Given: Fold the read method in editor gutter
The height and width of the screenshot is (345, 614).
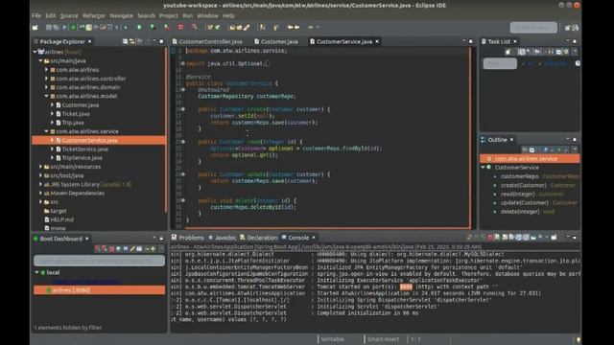Looking at the screenshot, I should [183, 142].
